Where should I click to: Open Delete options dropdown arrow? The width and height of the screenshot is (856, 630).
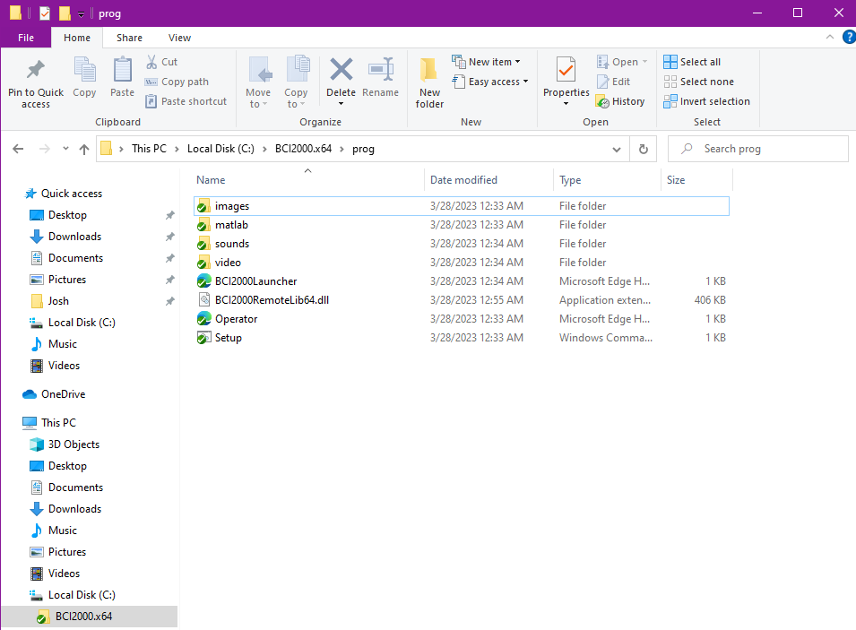pyautogui.click(x=342, y=104)
